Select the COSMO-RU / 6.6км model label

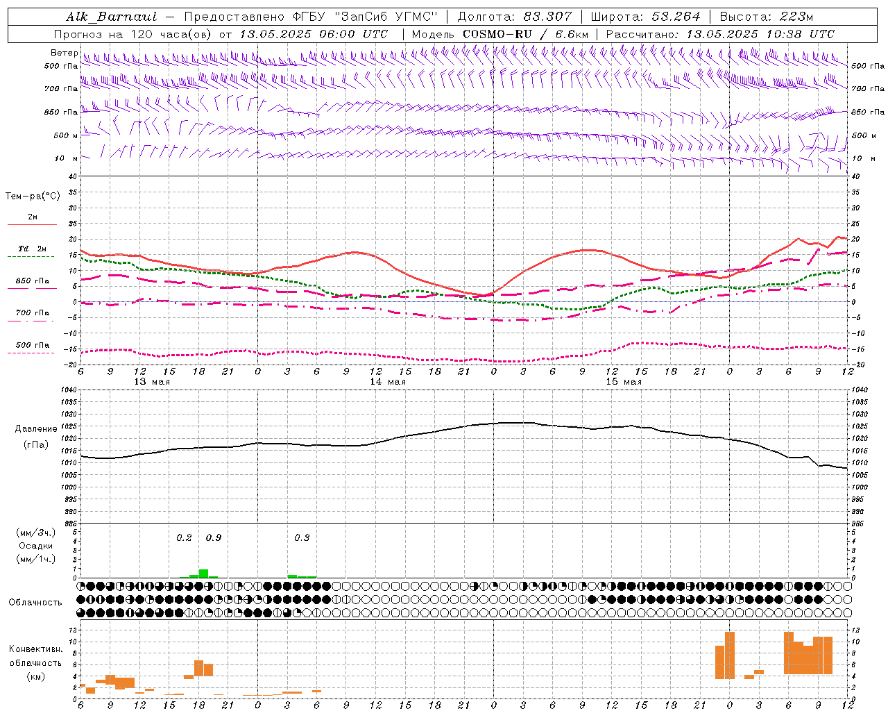(x=525, y=34)
